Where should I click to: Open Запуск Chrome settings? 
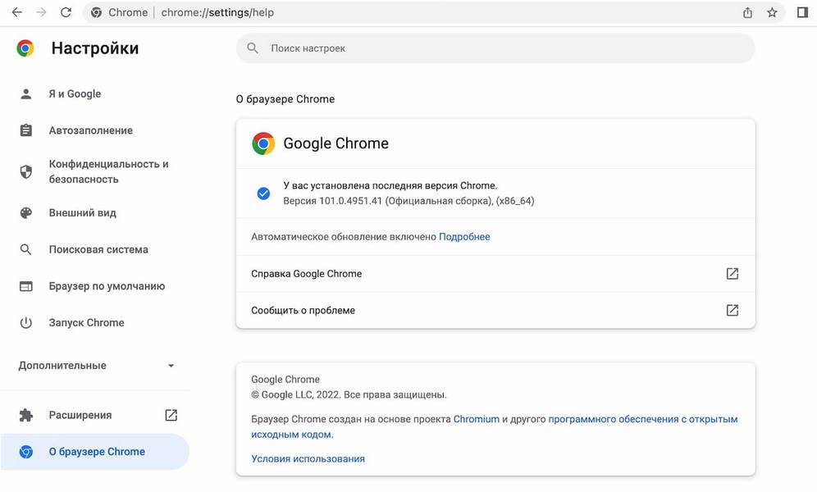click(86, 322)
